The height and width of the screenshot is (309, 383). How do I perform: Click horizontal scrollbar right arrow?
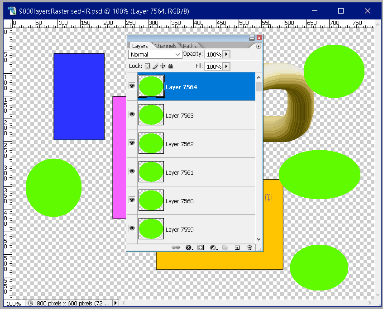(x=369, y=303)
